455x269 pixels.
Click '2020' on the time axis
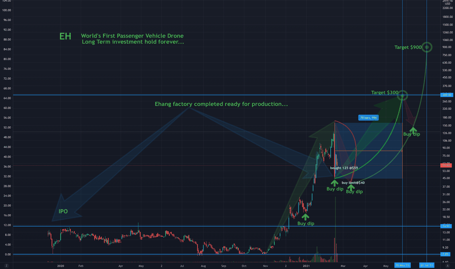[x=61, y=266]
